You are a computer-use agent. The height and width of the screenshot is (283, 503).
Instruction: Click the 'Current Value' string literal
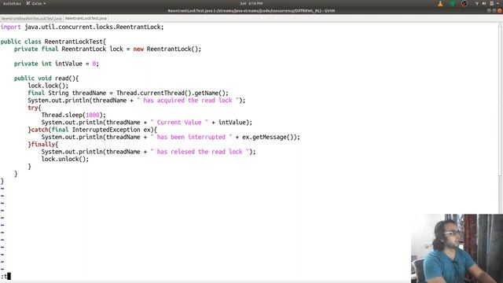(x=179, y=123)
